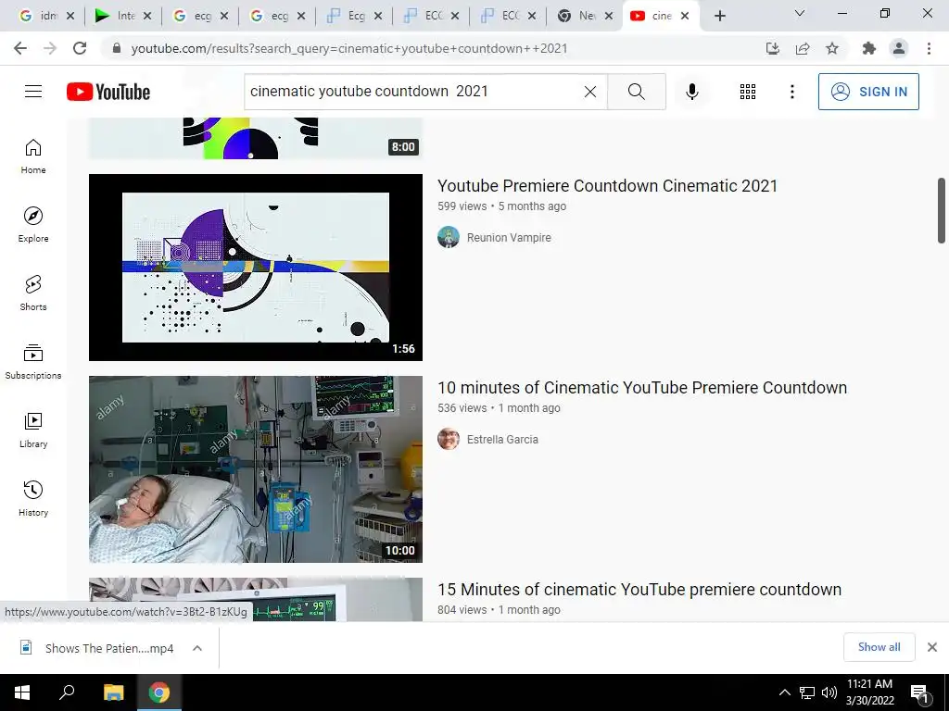Open Subscriptions in the sidebar
This screenshot has height=711, width=949.
click(x=33, y=362)
